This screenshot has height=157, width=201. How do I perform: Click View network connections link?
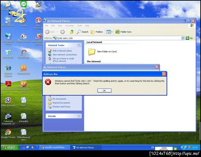65,55
